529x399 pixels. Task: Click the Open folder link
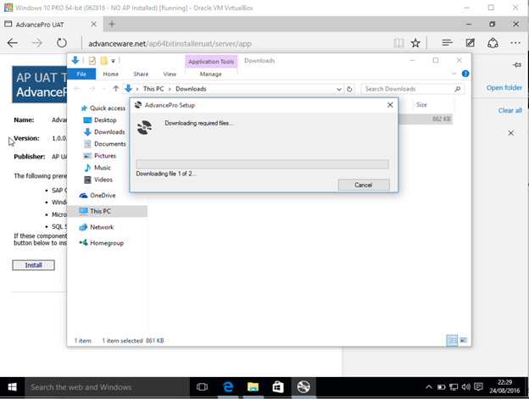[x=504, y=88]
